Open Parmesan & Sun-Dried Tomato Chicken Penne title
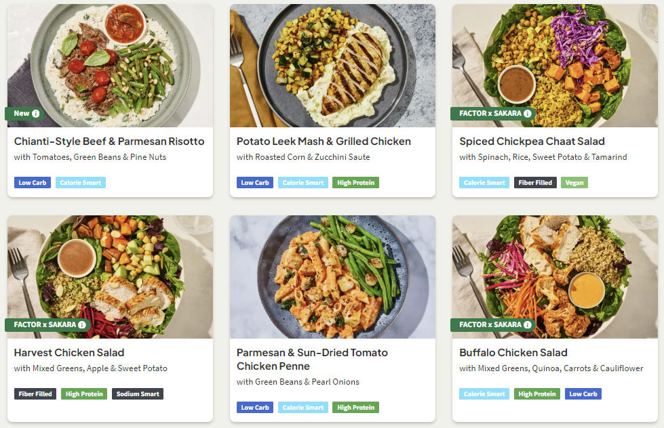The image size is (664, 428). click(x=312, y=360)
